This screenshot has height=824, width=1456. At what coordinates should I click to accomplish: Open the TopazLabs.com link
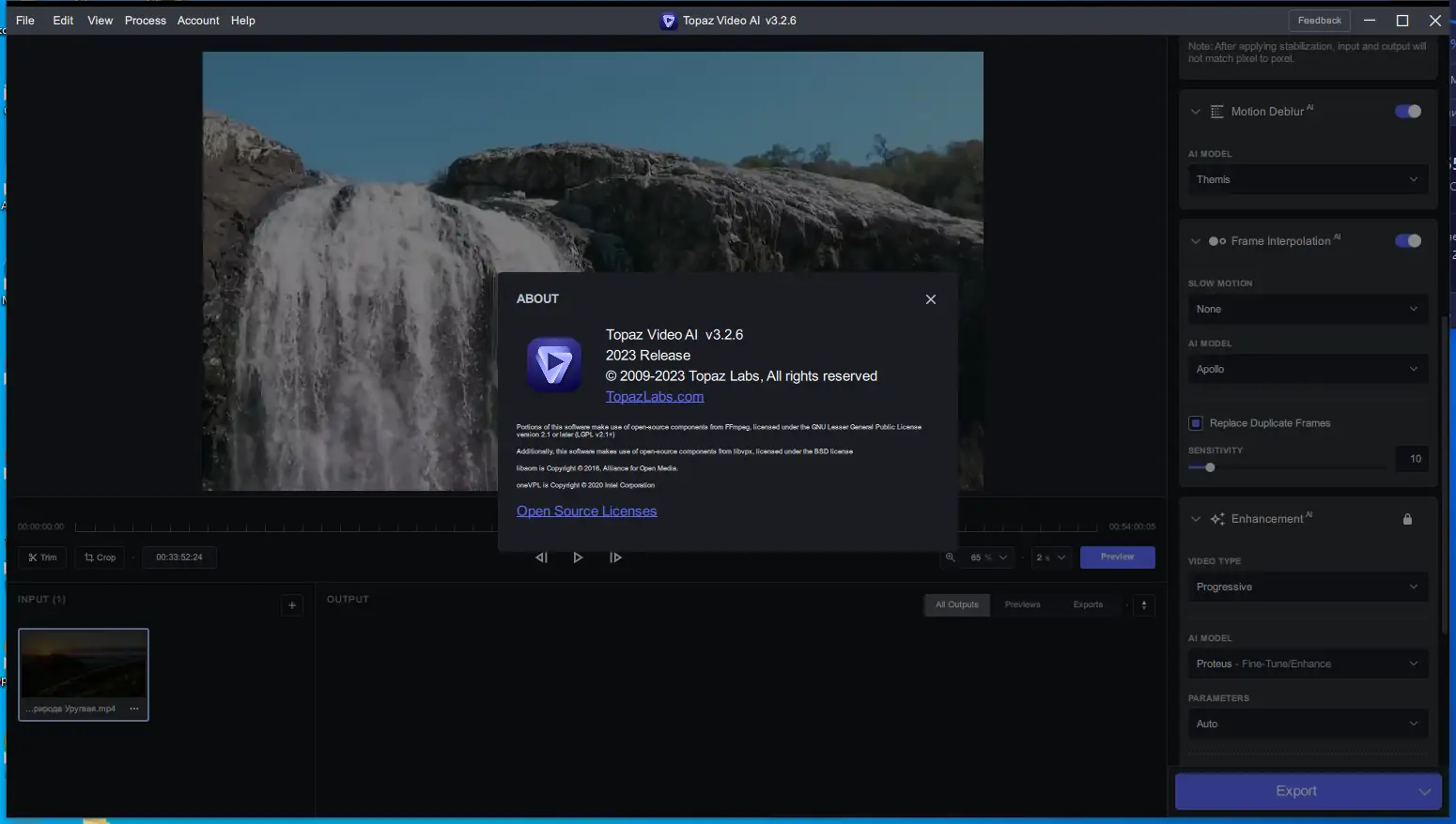[x=655, y=397]
